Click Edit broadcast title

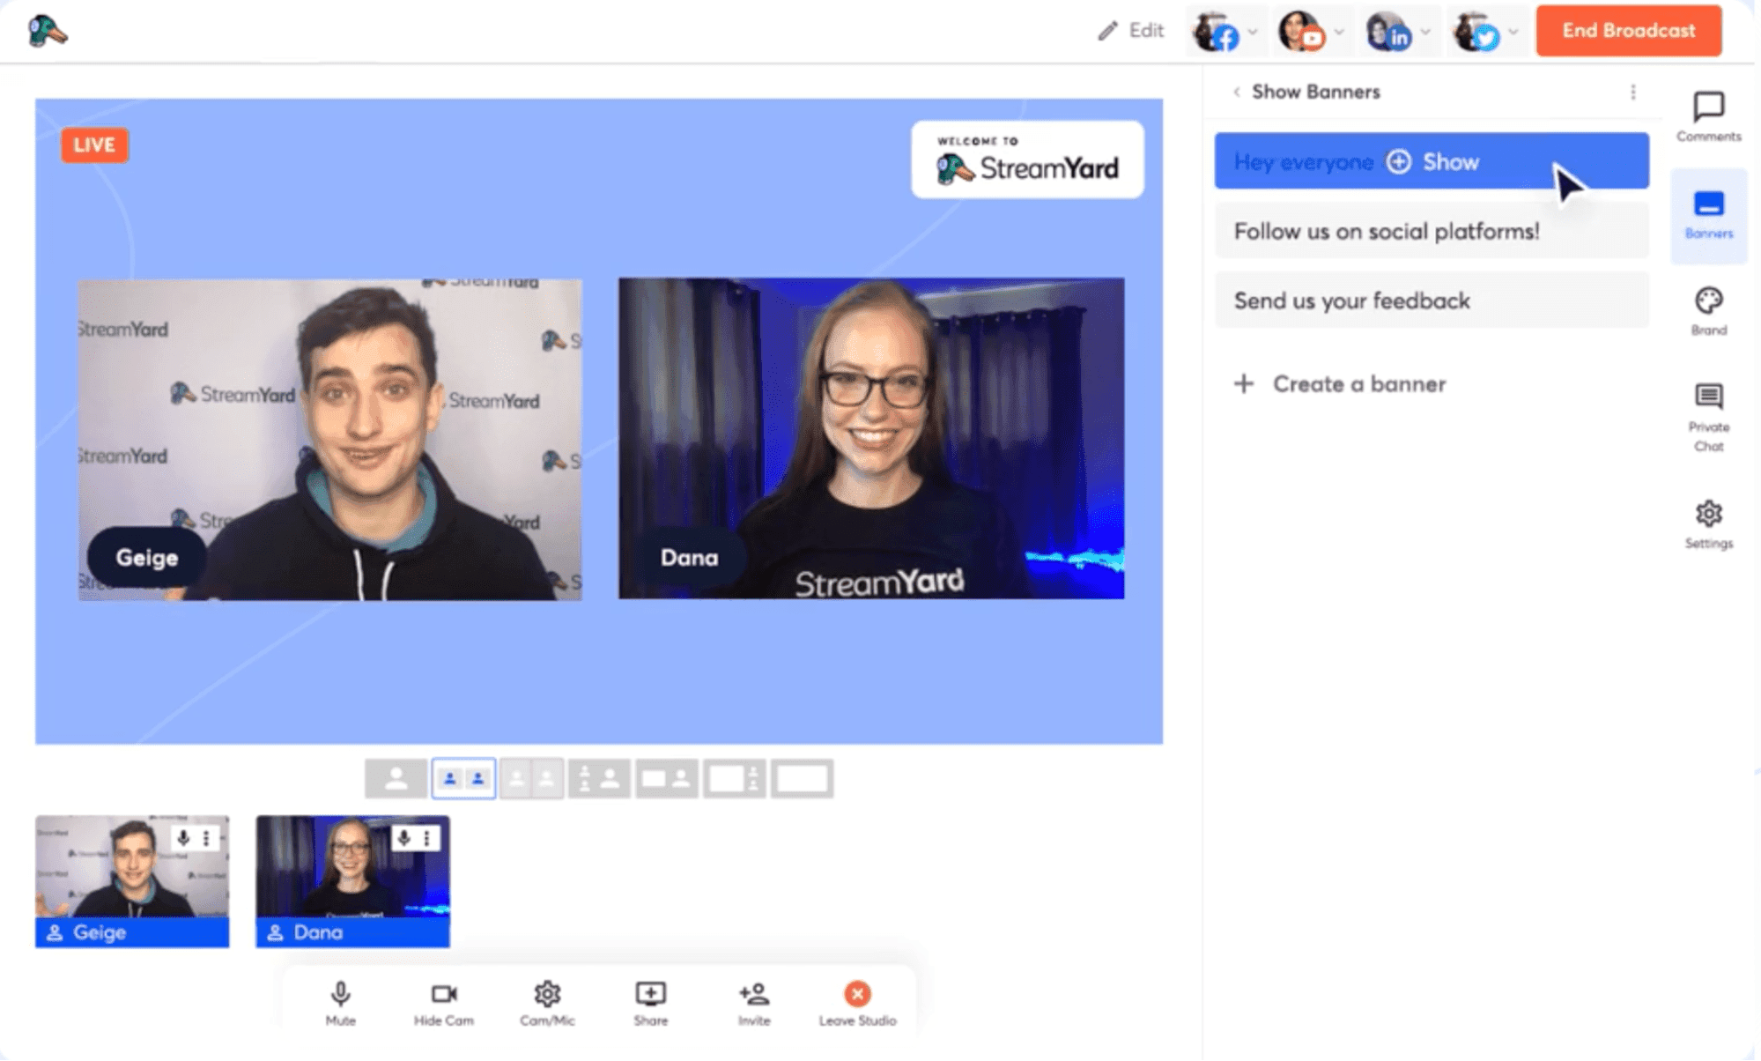[1131, 31]
